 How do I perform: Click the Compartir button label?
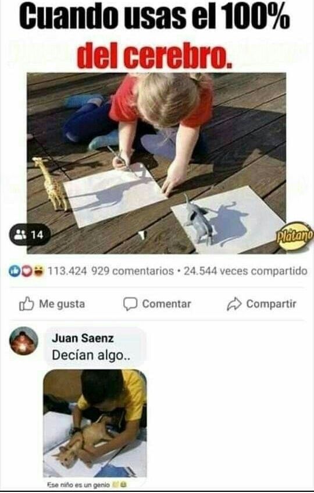pyautogui.click(x=272, y=304)
